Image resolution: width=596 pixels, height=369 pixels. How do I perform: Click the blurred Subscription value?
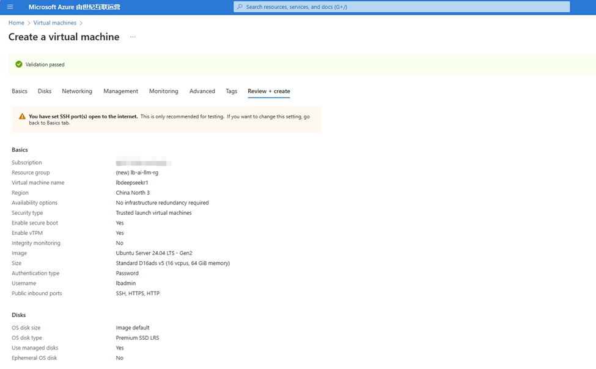coord(144,163)
